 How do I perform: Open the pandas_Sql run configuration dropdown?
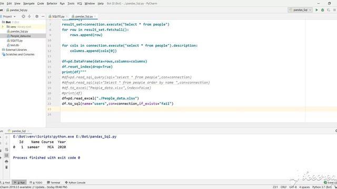click(x=300, y=10)
